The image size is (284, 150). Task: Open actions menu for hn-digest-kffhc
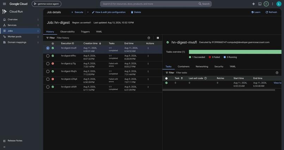tap(148, 56)
